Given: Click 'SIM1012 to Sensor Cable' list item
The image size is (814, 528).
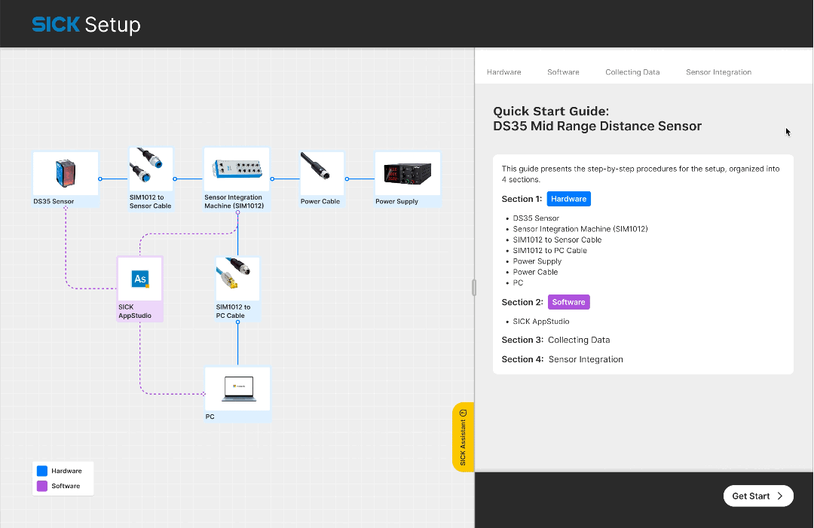Looking at the screenshot, I should (557, 240).
